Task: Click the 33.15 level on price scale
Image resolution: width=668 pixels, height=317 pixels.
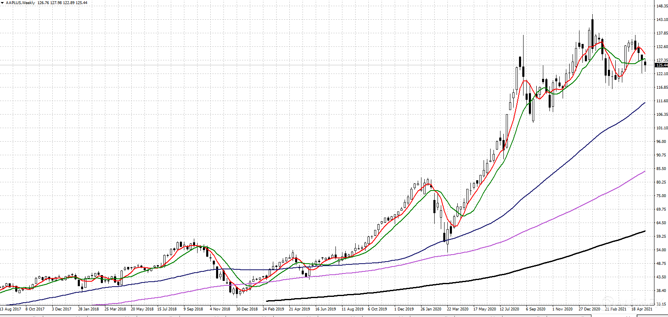Action: [x=662, y=304]
